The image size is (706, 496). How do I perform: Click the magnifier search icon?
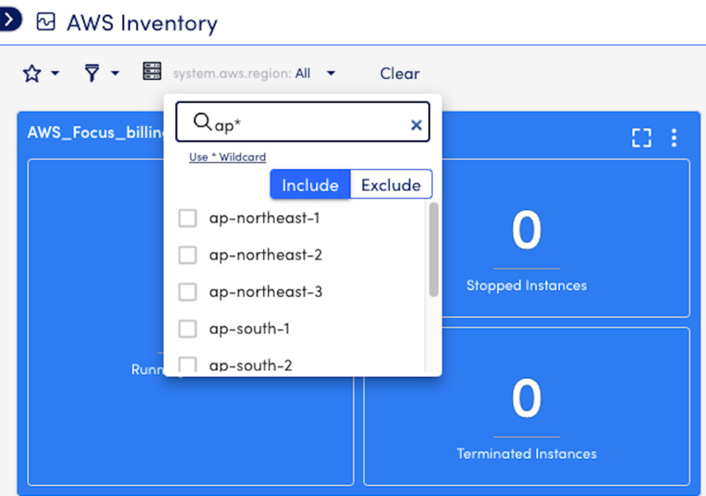point(202,121)
